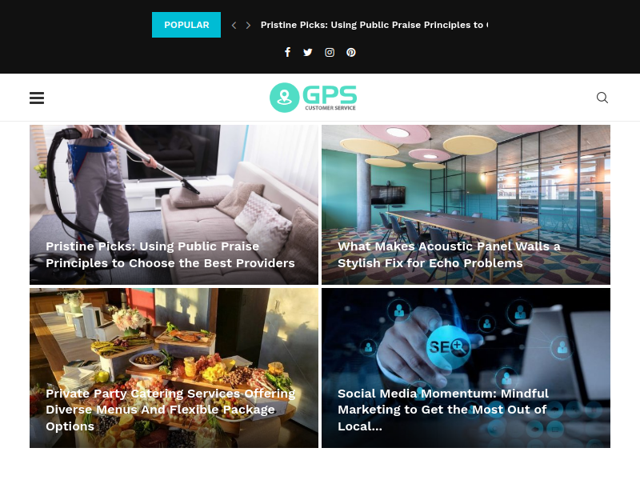Show previous popular headline arrow
This screenshot has height=480, width=640.
click(x=234, y=26)
